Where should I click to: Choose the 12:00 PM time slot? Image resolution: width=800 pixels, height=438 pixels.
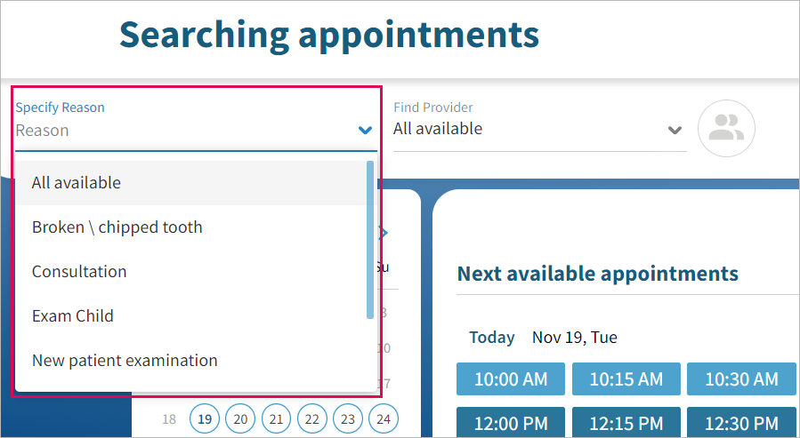pyautogui.click(x=510, y=423)
